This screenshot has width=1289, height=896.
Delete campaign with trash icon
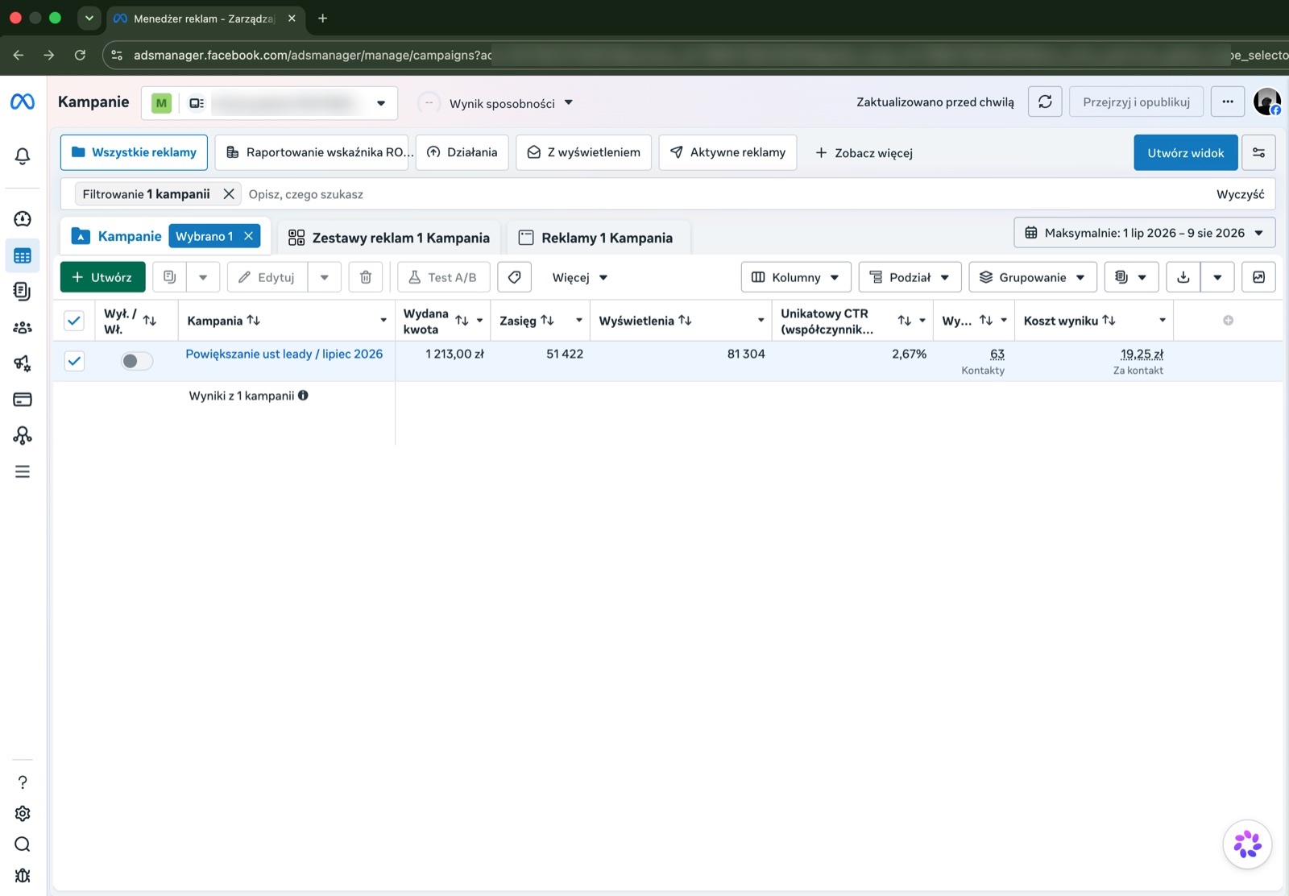[366, 277]
